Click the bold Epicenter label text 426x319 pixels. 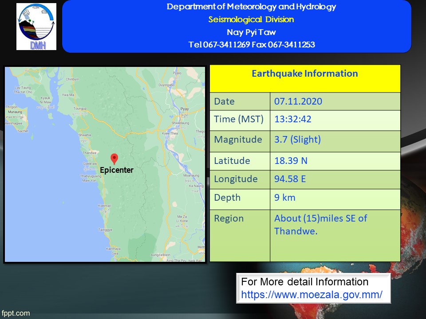coord(116,170)
